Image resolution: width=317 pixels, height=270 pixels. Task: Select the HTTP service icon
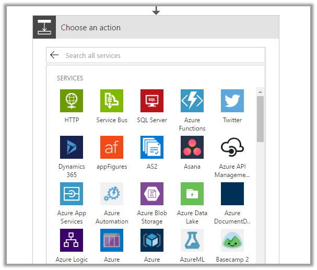tap(72, 101)
